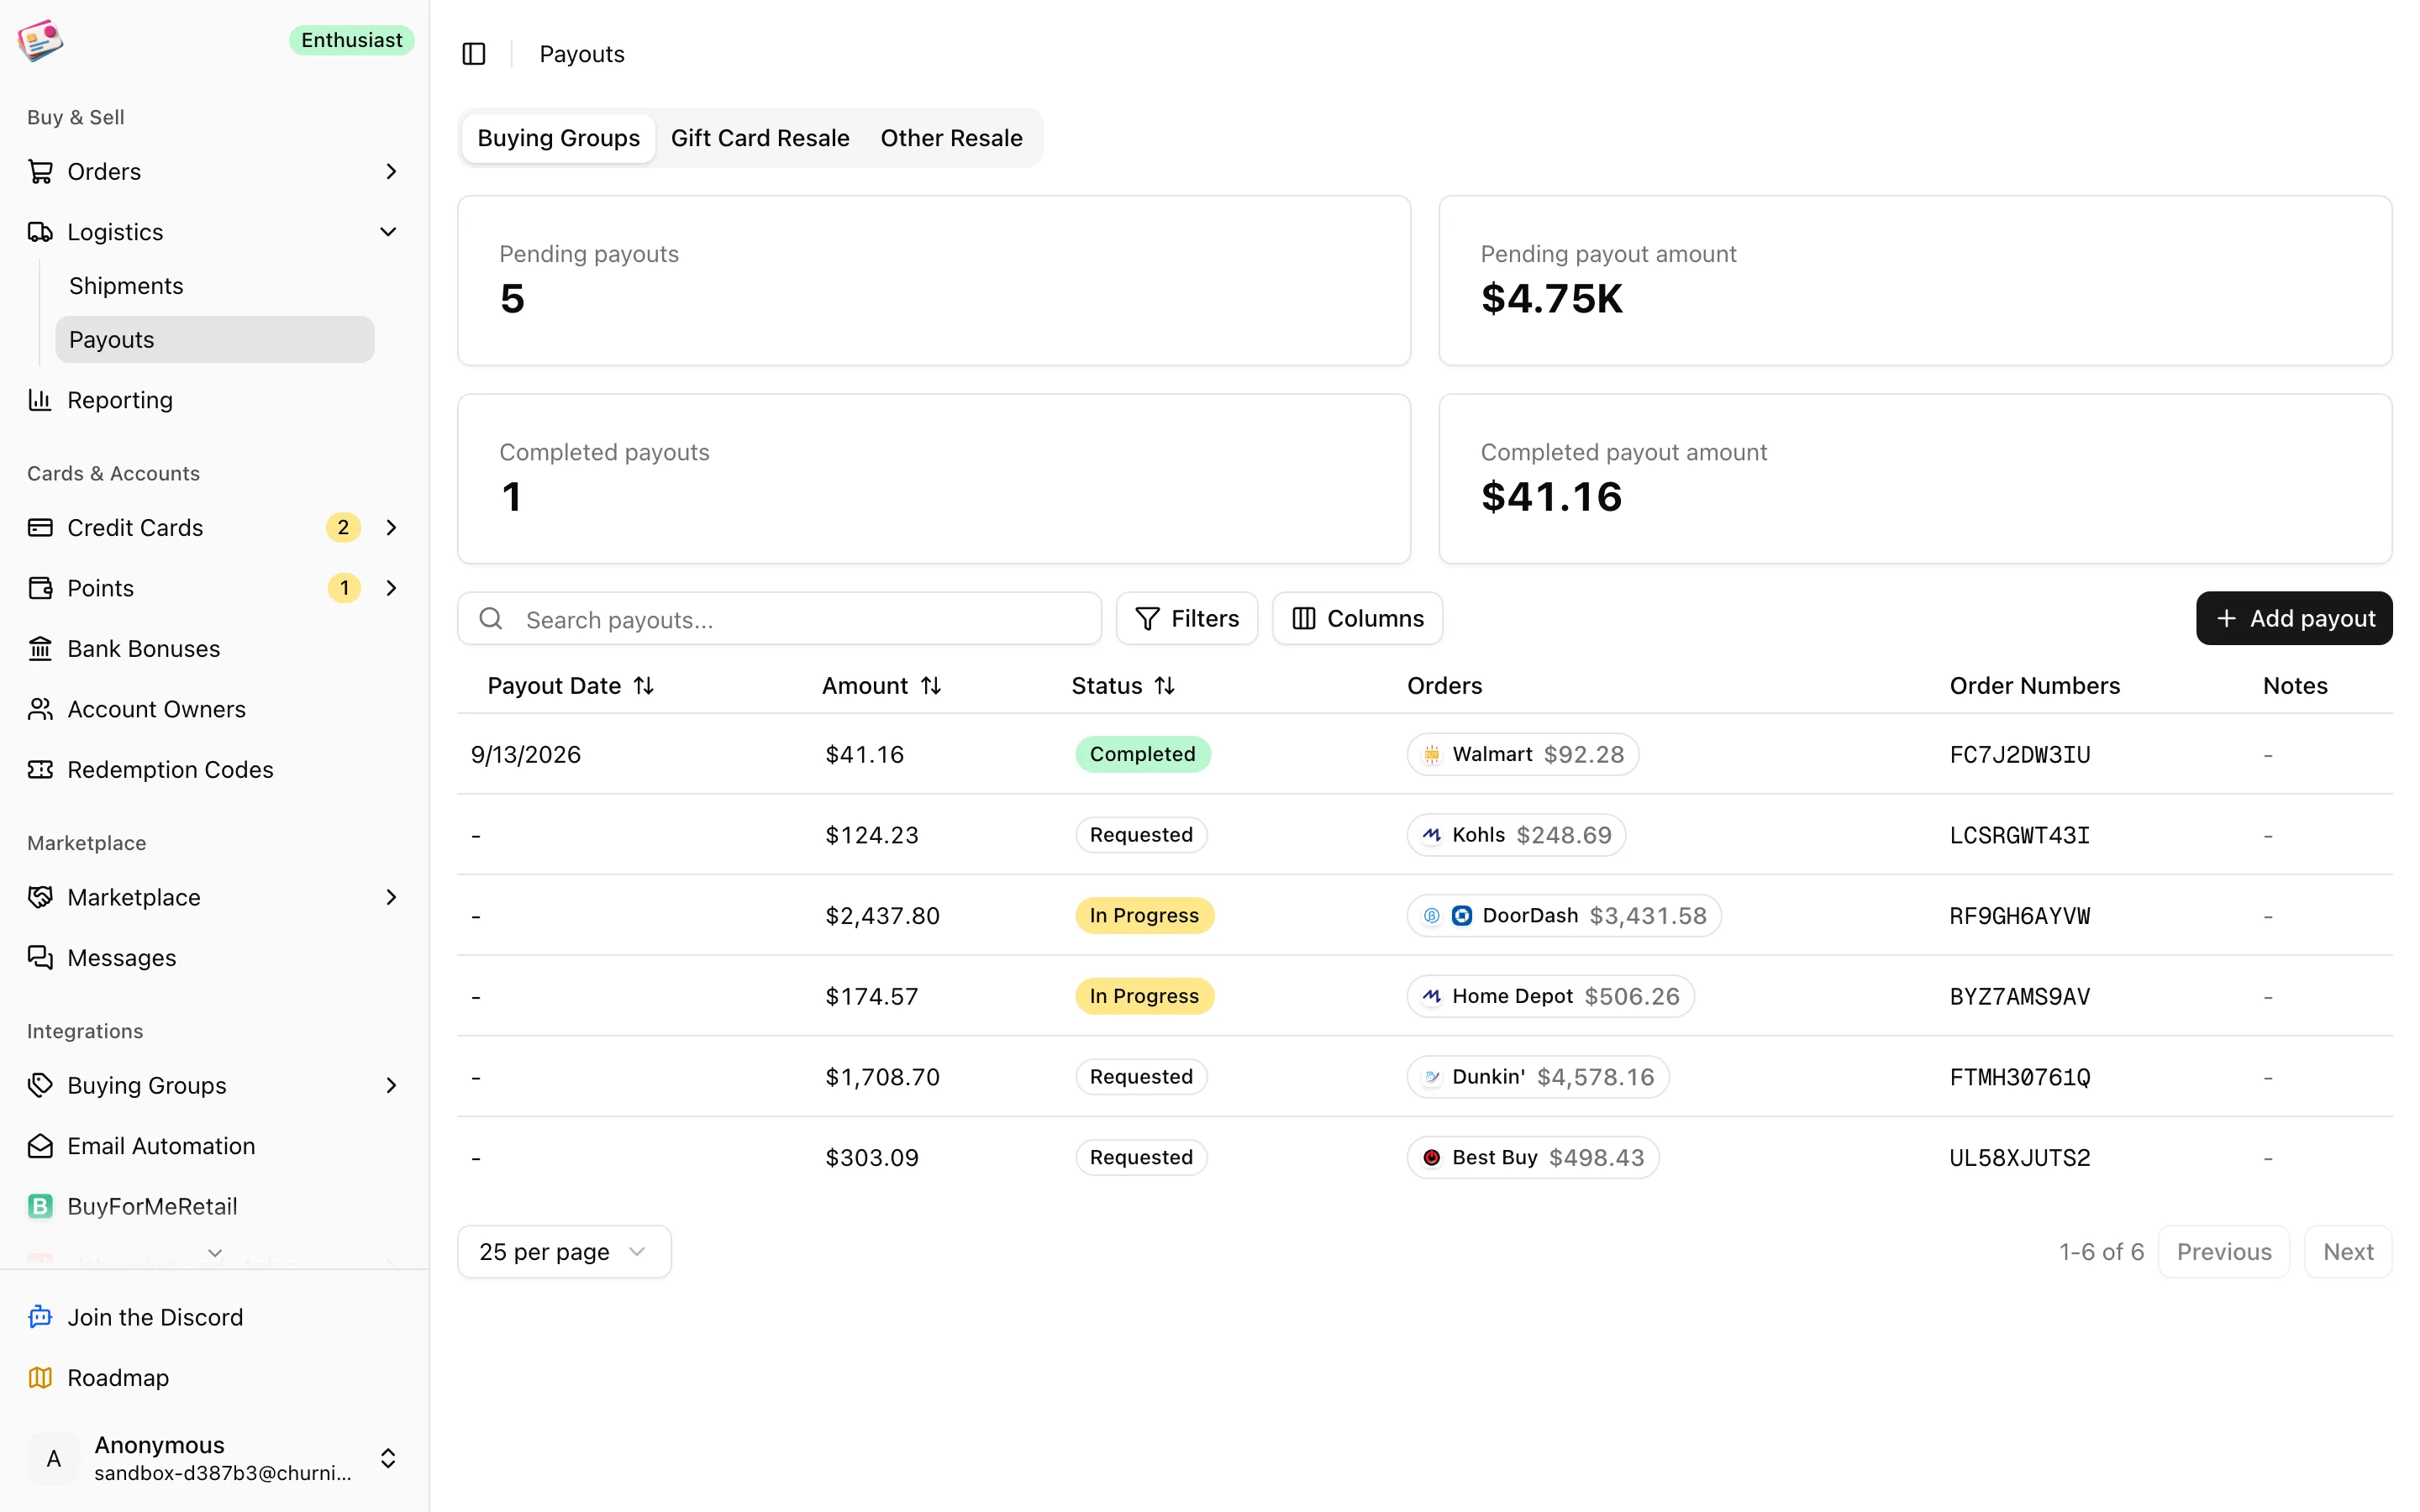This screenshot has width=2420, height=1512.
Task: Click the Logistics truck icon
Action: coord(40,232)
